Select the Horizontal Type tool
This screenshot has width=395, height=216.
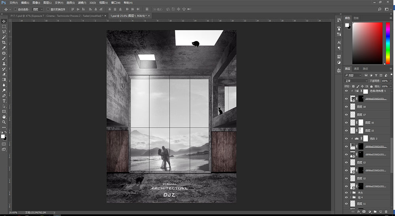pyautogui.click(x=4, y=101)
